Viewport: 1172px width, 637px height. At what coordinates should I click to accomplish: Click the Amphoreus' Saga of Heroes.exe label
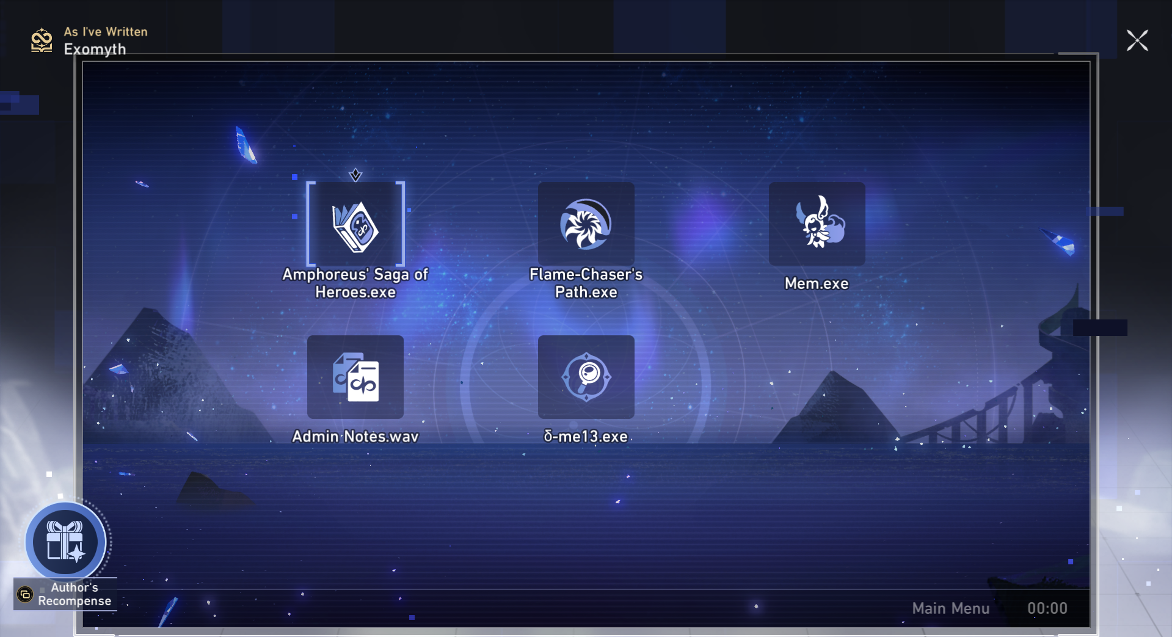pos(355,283)
